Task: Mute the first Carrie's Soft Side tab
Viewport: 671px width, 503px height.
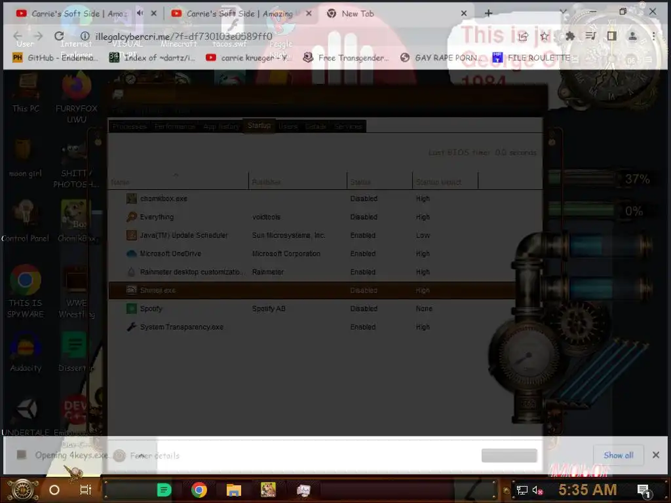Action: click(140, 13)
